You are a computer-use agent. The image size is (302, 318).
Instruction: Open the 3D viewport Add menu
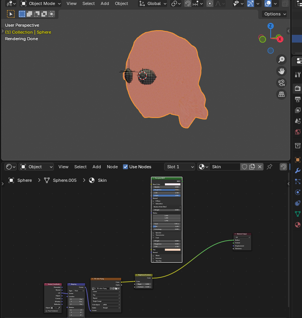coord(105,3)
